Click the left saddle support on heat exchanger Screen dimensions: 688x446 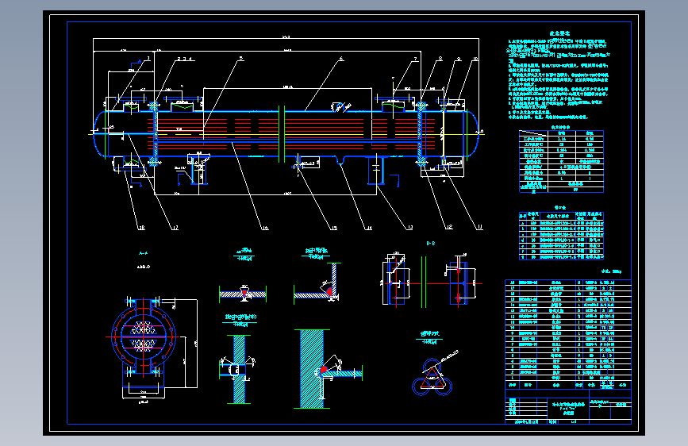point(198,168)
